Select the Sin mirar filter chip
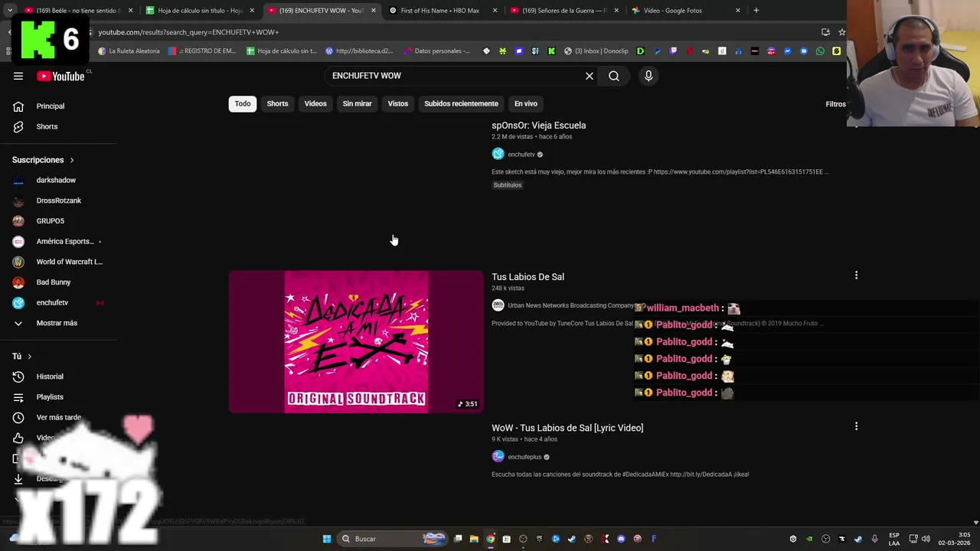 [x=357, y=103]
